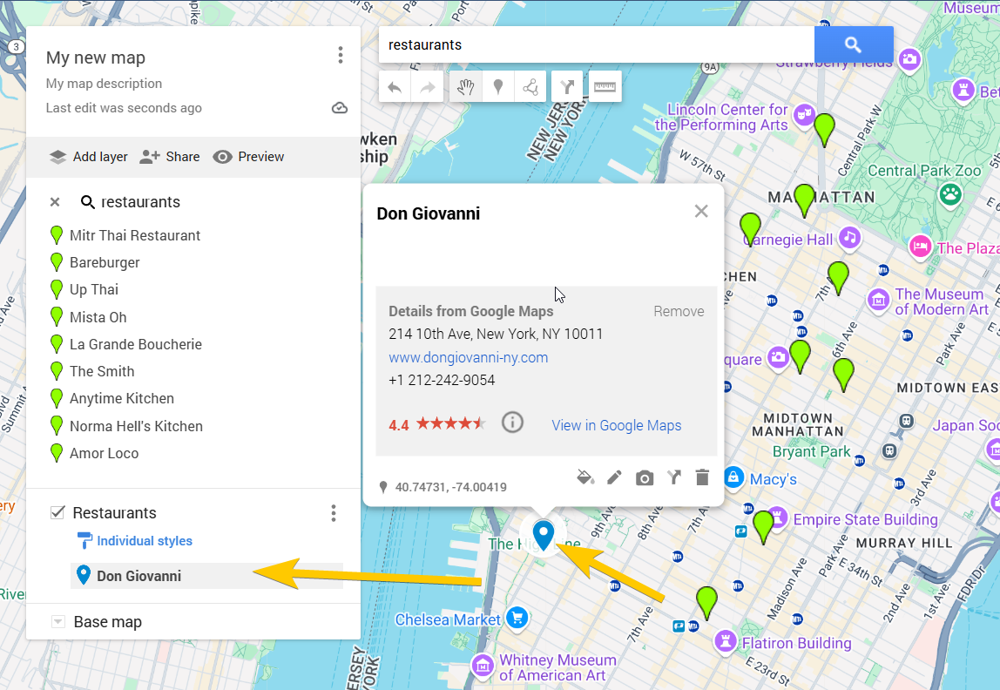Edit the Don Giovanni place name with the pencil
1000x690 pixels.
tap(614, 477)
